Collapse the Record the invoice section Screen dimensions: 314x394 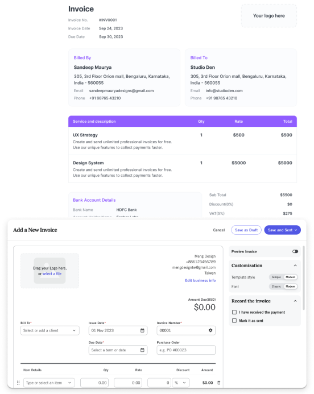[295, 301]
